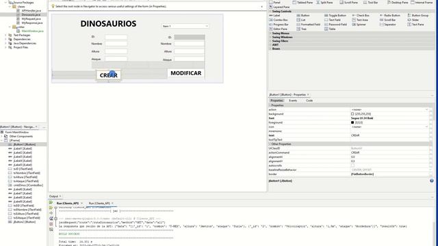The height and width of the screenshot is (246, 438).
Task: Pick the Password Field palette component
Action: [x=335, y=25]
